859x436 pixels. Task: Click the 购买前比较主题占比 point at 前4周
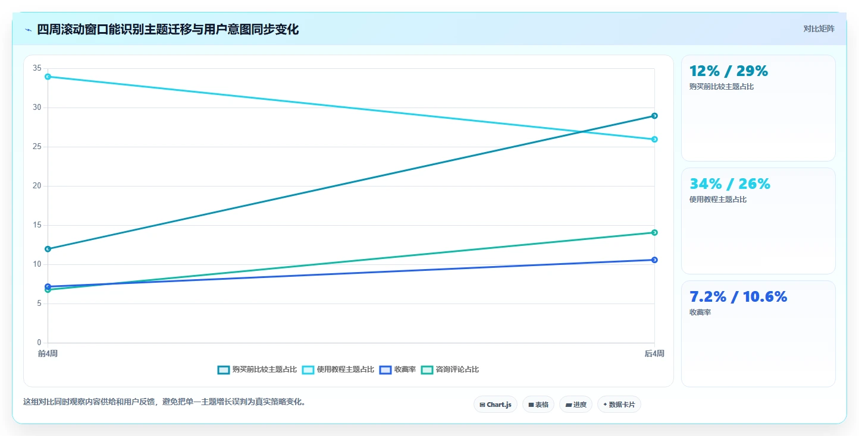click(x=48, y=249)
